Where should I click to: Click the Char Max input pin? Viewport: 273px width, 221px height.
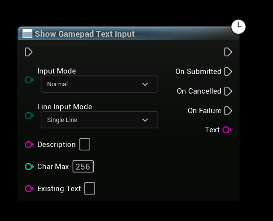(x=29, y=167)
